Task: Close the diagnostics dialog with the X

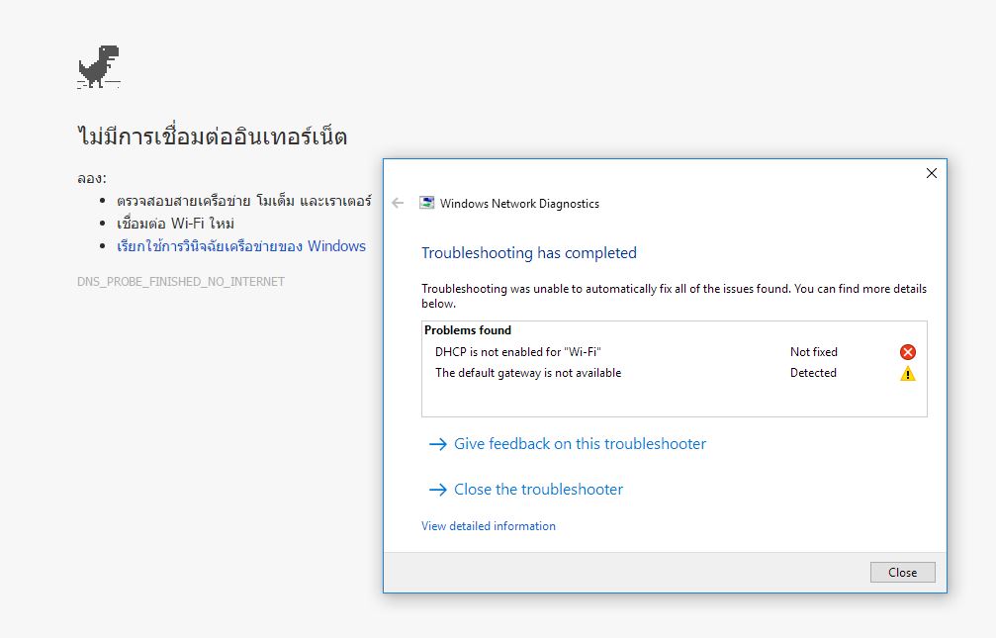Action: [931, 173]
